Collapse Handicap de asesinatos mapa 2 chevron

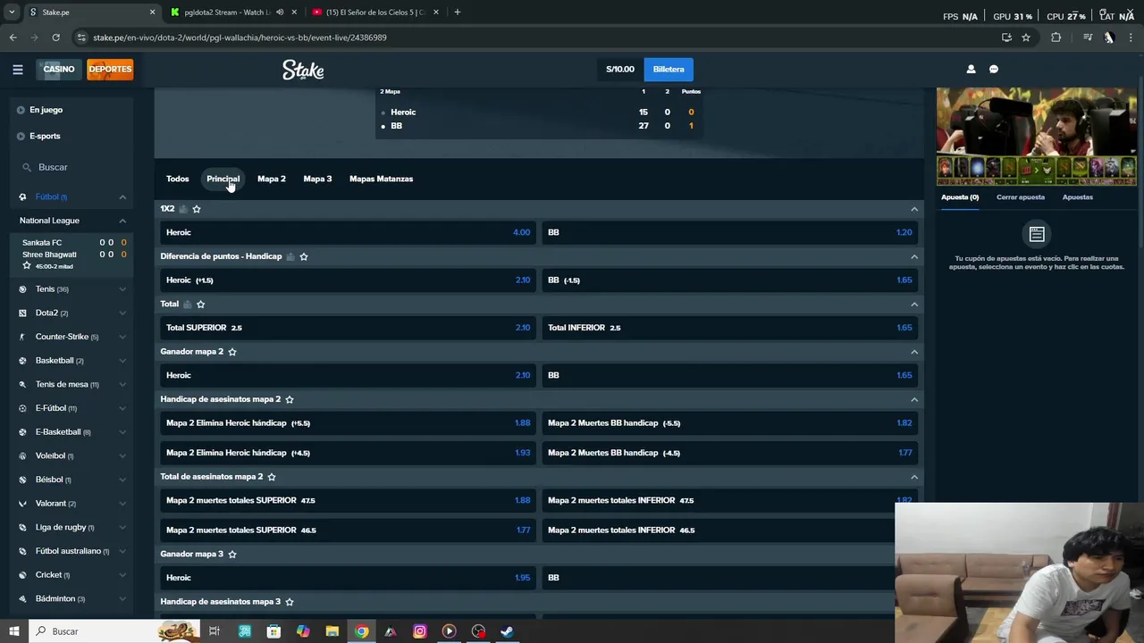[913, 399]
